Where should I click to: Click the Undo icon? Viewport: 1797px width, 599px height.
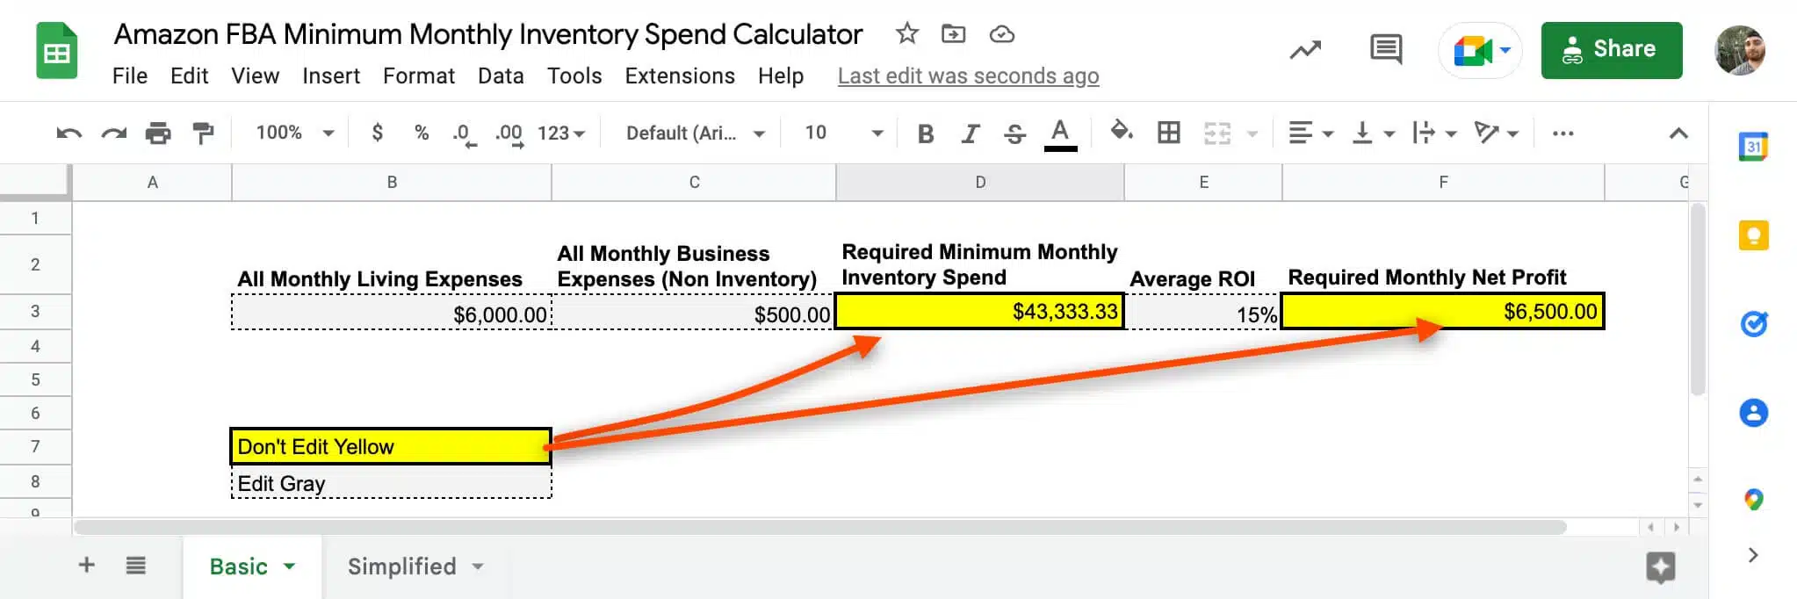[69, 134]
